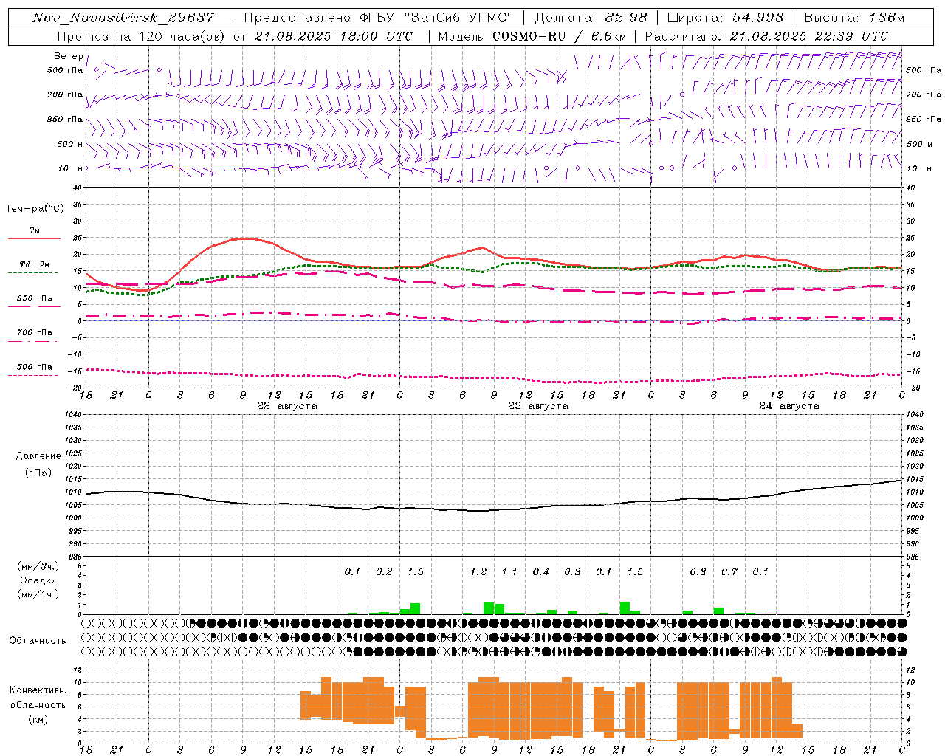Click the red line sample under '2м' legend
Viewport: 945px width, 756px height.
point(34,239)
